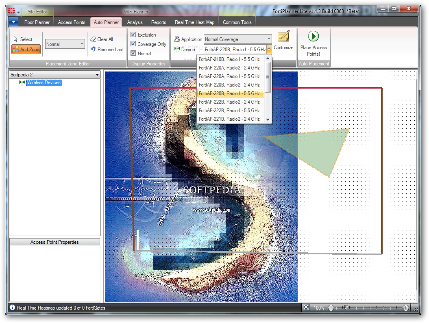Select the Wireless Devices tree node
429x323 pixels.
click(44, 82)
